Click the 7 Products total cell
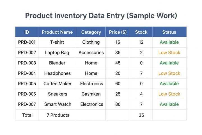Screen dimensions: 202x135 click(x=58, y=115)
